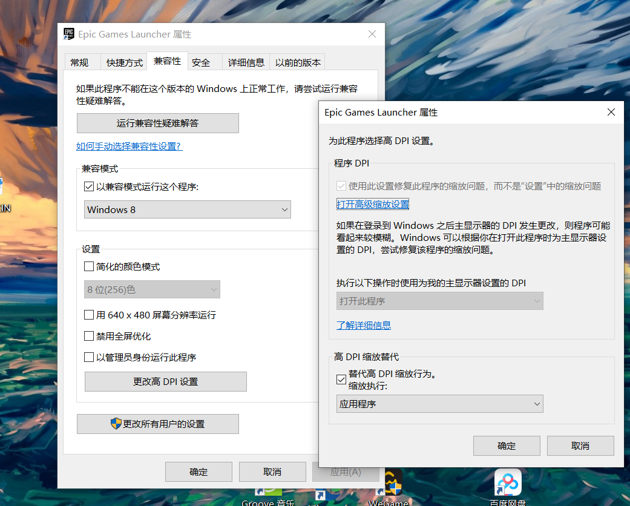Check 用 640 x 480 屏幕分辨率运行
630x506 pixels.
[89, 315]
